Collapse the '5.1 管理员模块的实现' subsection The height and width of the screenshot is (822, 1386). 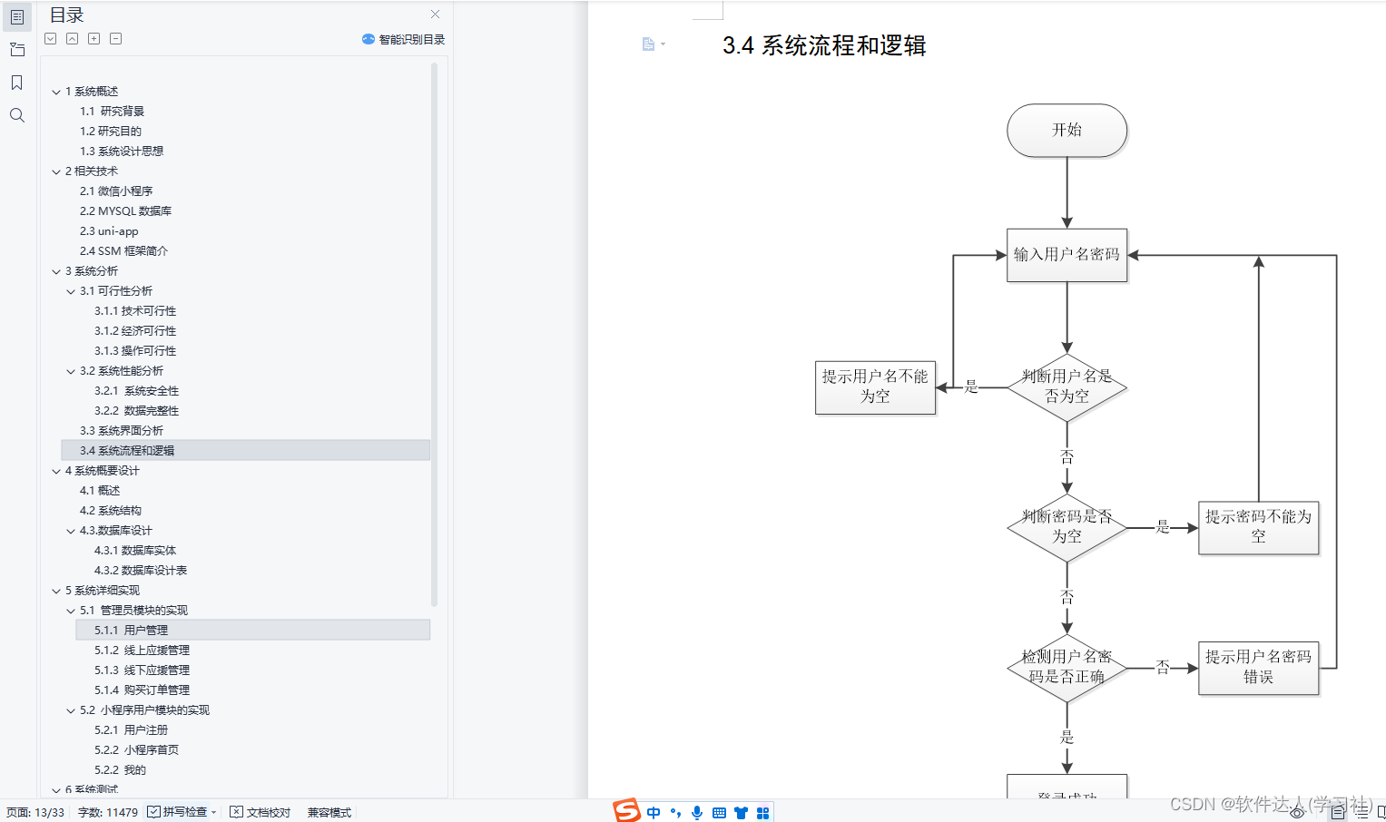(71, 611)
